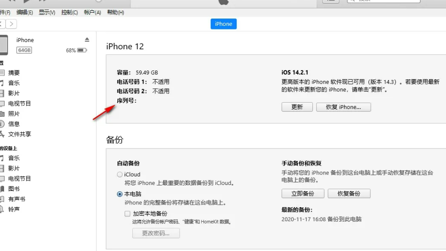This screenshot has height=251, width=446.
Task: Click the iPhone device name in sidebar
Action: coord(25,40)
